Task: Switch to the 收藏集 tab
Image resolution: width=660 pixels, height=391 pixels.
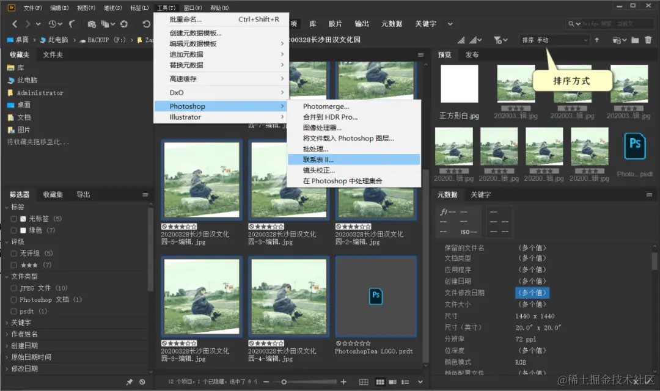Action: [53, 194]
